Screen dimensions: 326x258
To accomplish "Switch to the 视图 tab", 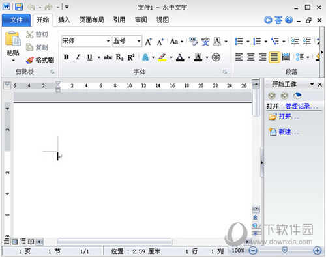I will (x=162, y=20).
